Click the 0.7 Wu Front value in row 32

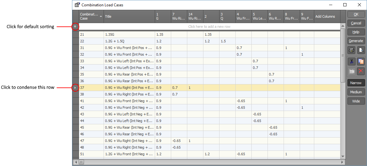244,54
